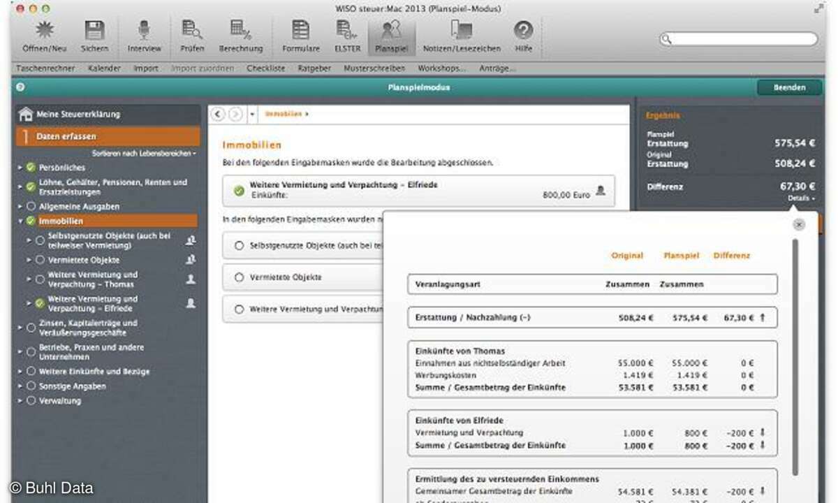Open the Hilfe help icon
This screenshot has width=838, height=503.
pyautogui.click(x=523, y=31)
